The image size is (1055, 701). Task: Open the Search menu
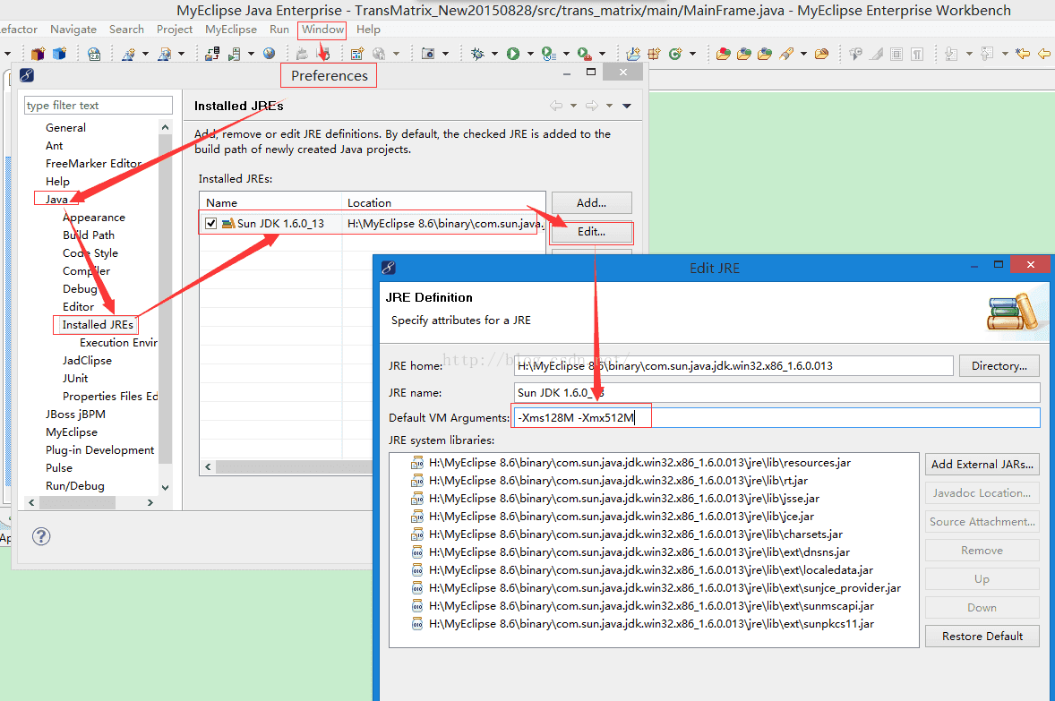pyautogui.click(x=126, y=30)
